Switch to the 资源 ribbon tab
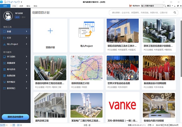182x127 pixels. click(21, 6)
